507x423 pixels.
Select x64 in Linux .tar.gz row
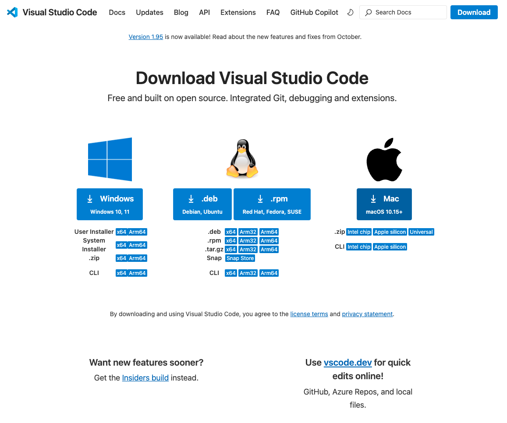pos(231,250)
